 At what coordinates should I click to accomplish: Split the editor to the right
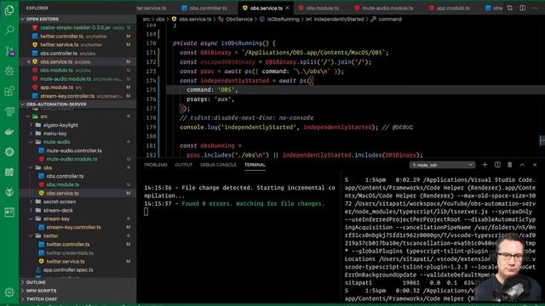click(x=522, y=8)
